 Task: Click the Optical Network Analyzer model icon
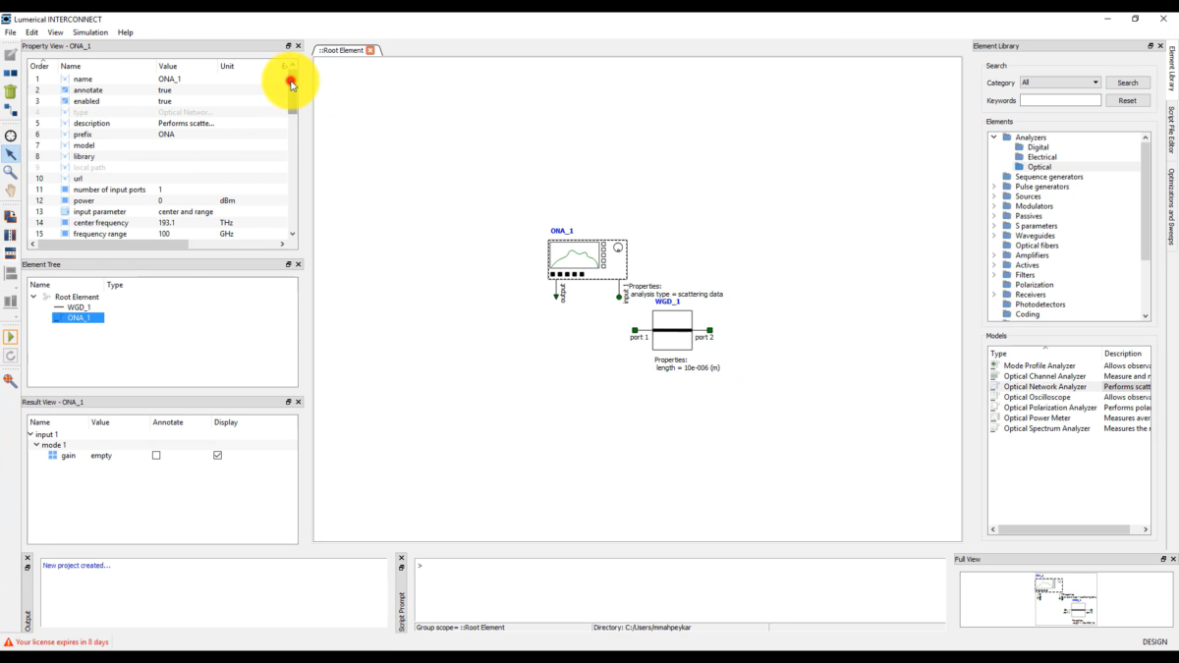995,387
